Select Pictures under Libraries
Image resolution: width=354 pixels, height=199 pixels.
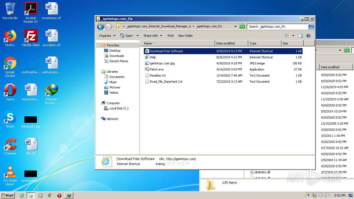(115, 87)
